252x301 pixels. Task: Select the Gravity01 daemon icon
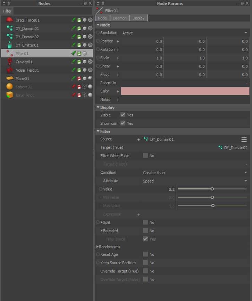[9, 62]
